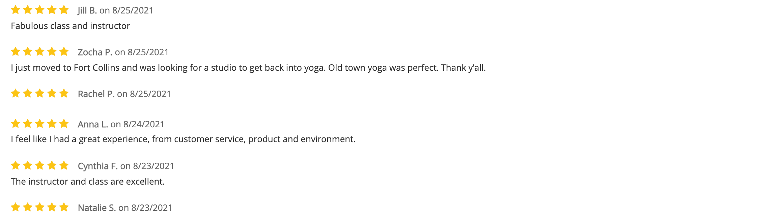Click the fourth star in Natalie S.'s review
784x223 pixels.
52,207
